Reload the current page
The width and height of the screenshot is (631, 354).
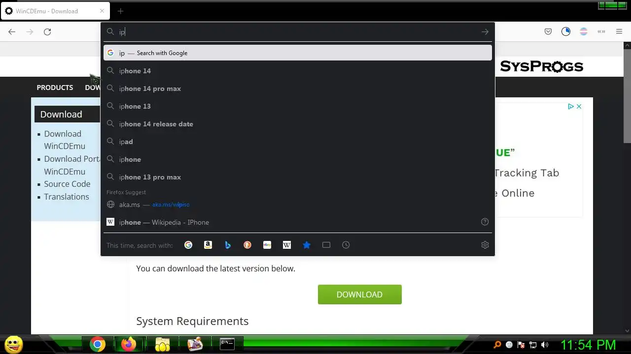tap(47, 32)
